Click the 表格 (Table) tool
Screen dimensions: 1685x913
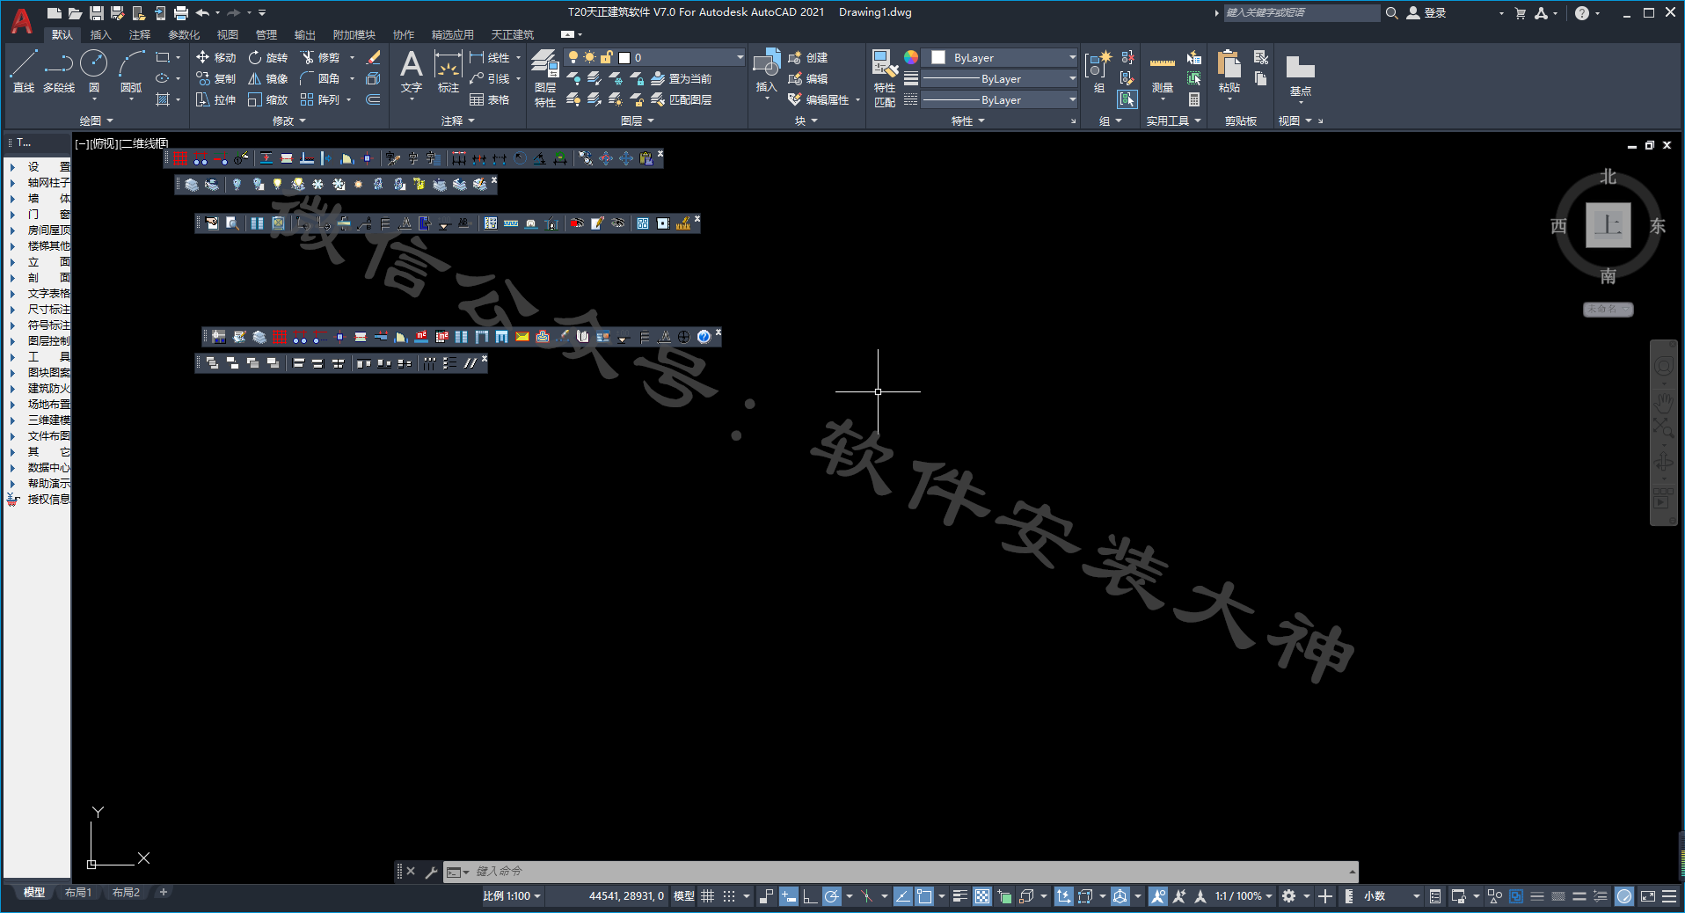(490, 99)
